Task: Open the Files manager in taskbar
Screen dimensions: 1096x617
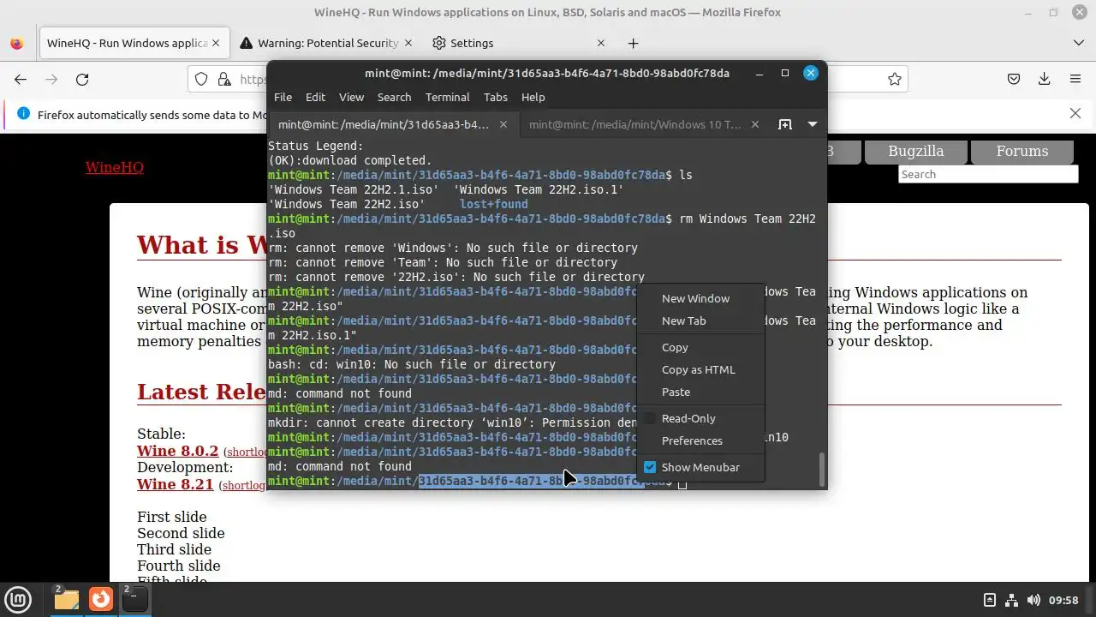Action: pos(66,599)
